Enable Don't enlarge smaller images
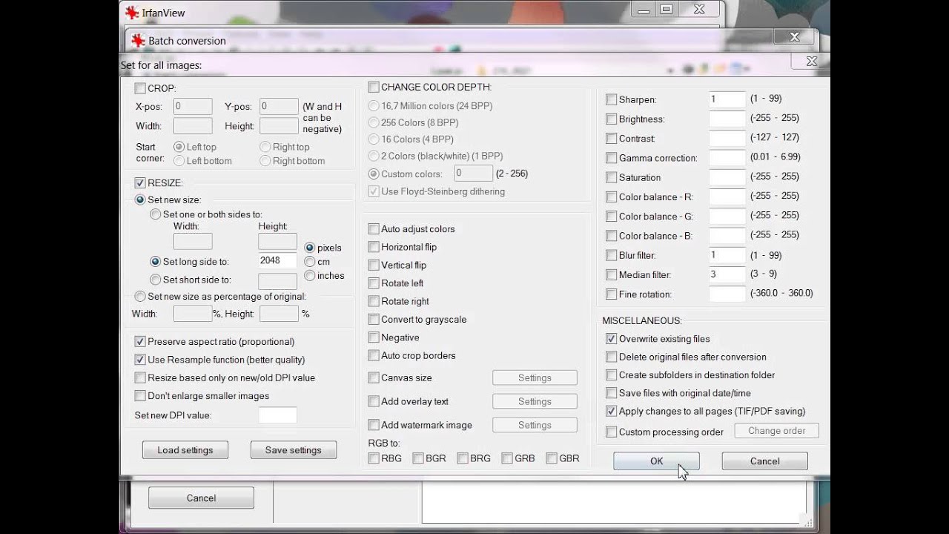The height and width of the screenshot is (534, 949). point(140,396)
